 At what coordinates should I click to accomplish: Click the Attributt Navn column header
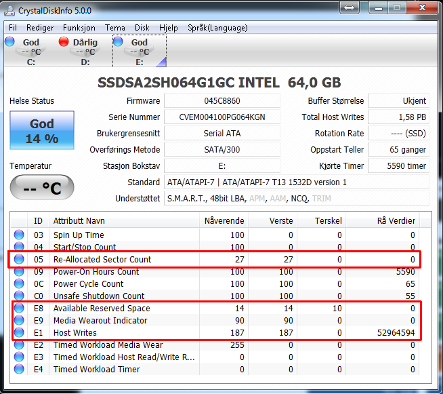coord(124,220)
